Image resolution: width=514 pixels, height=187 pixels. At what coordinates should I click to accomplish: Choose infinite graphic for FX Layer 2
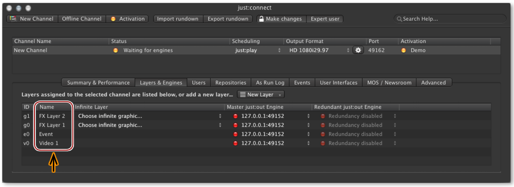[149, 116]
